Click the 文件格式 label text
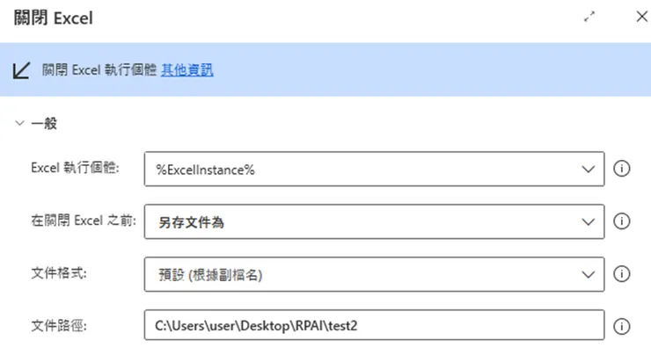Screen dimensions: 651x362 (x=59, y=273)
